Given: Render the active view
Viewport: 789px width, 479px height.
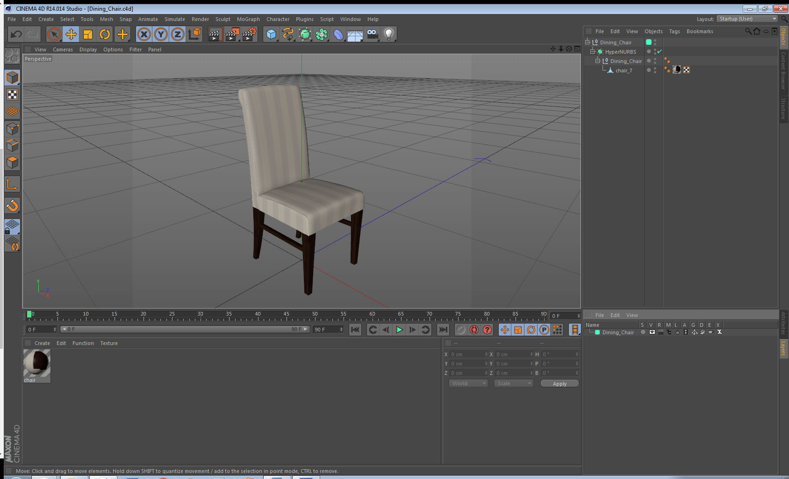Looking at the screenshot, I should pos(215,34).
